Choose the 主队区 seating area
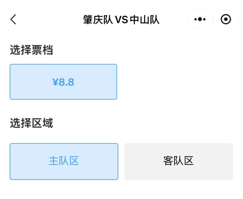243x199 pixels. [x=64, y=161]
